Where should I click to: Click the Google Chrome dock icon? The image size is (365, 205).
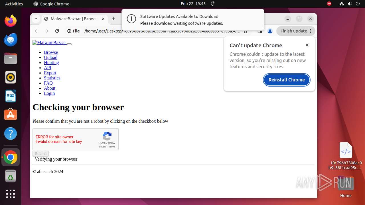pyautogui.click(x=11, y=157)
